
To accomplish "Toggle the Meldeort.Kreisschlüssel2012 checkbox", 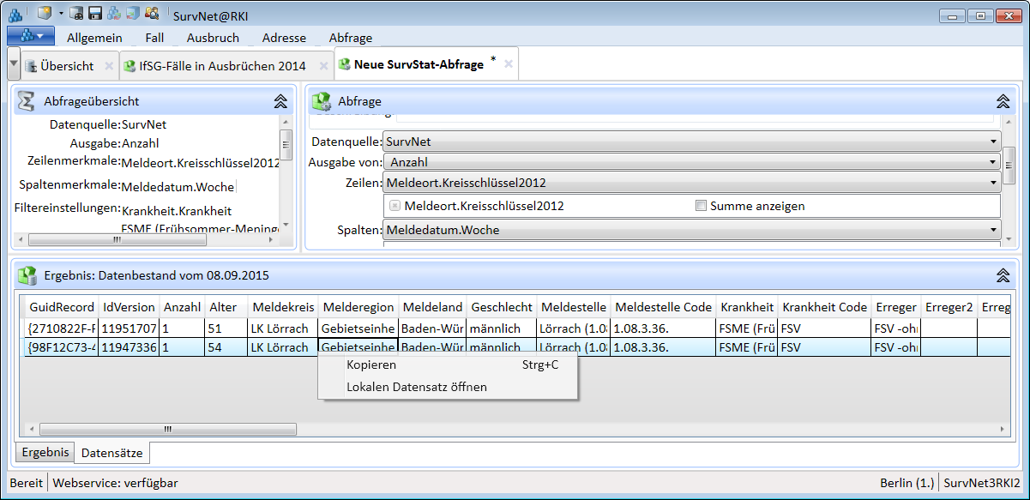I will coord(395,206).
